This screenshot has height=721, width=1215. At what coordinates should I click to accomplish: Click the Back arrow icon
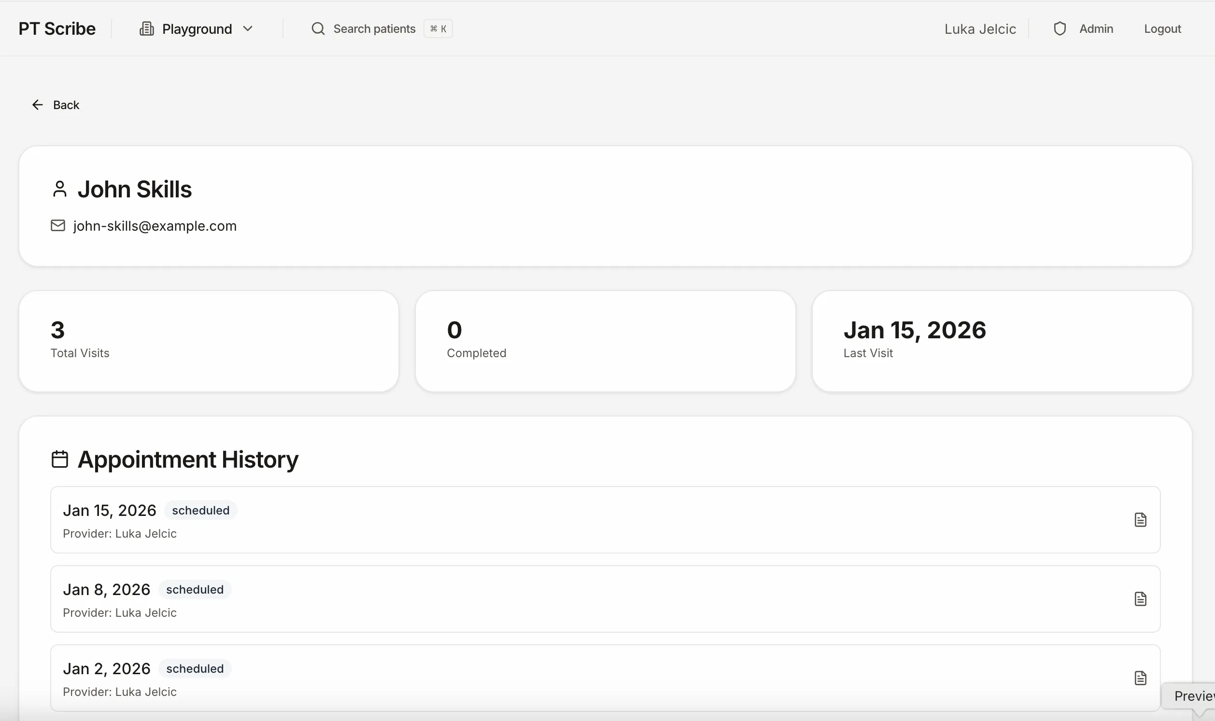(x=37, y=105)
